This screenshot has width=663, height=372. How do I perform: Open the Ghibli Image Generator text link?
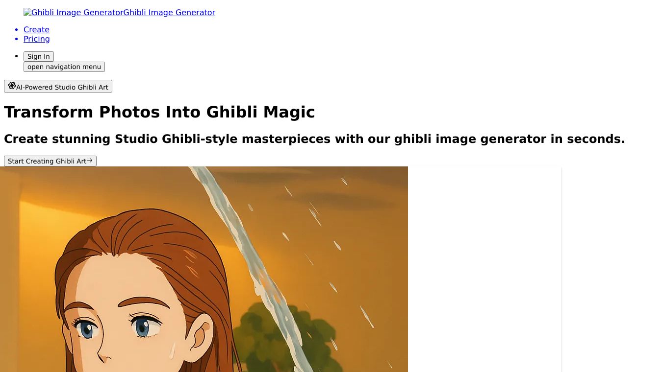[x=169, y=12]
